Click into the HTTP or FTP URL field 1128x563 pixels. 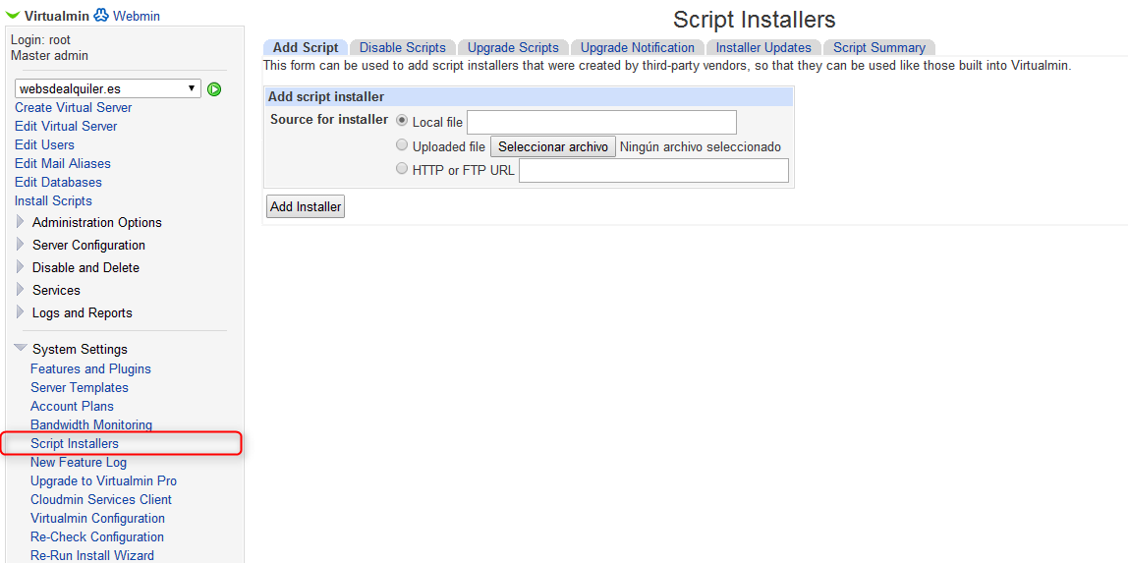[653, 171]
